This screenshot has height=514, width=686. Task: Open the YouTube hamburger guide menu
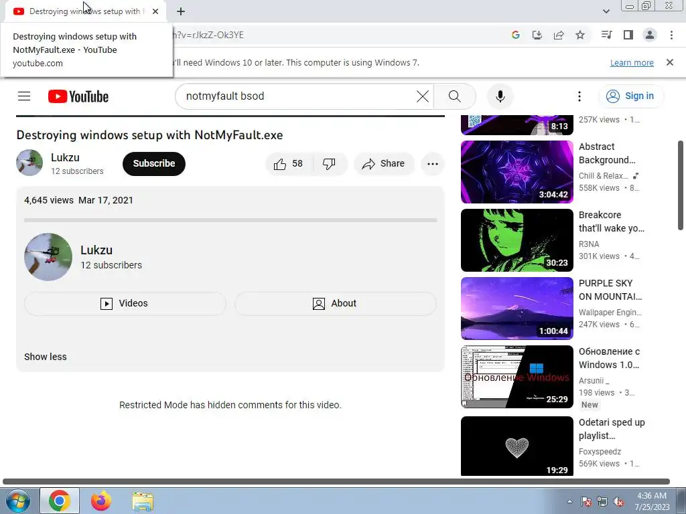pyautogui.click(x=24, y=96)
